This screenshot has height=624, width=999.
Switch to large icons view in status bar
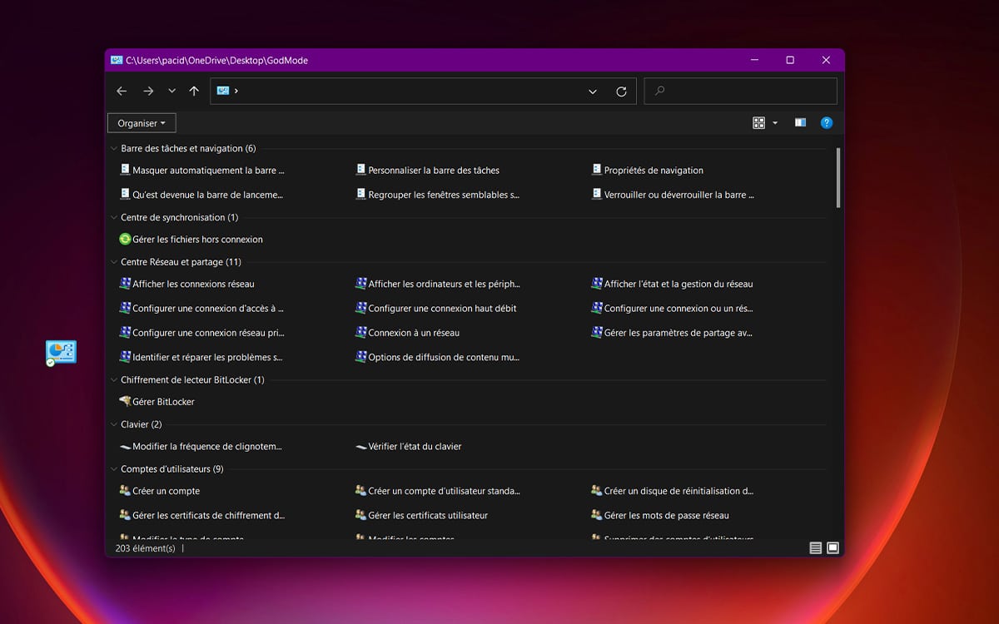(832, 548)
